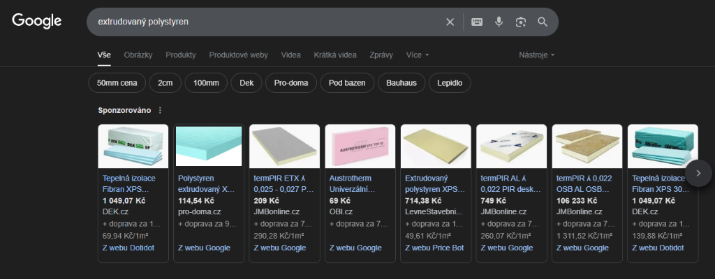Expand the Více dropdown menu
Viewport: 715px width, 279px height.
[418, 54]
